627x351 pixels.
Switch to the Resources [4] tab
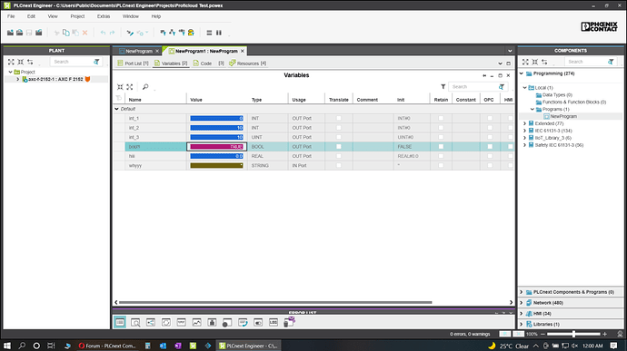(247, 63)
